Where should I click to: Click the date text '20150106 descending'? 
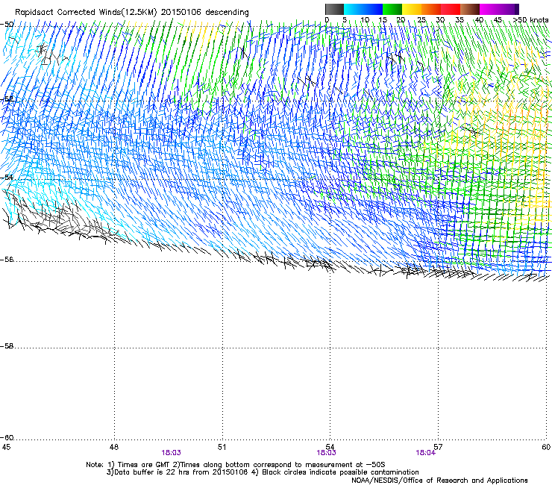point(205,13)
